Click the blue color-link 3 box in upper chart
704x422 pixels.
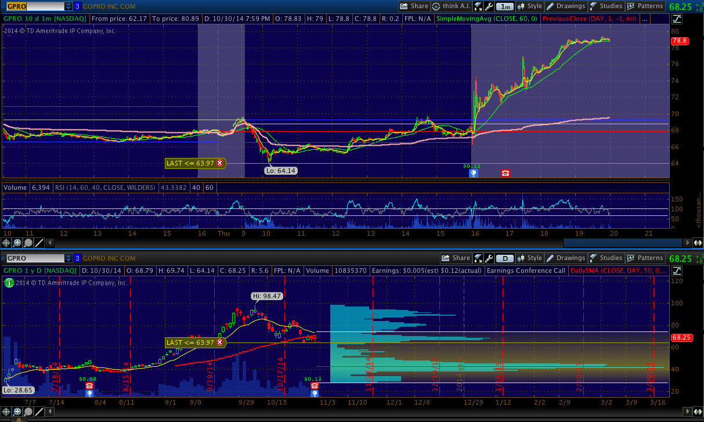pos(77,6)
